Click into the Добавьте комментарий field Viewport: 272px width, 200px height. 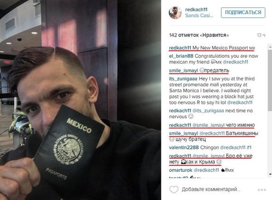coord(211,190)
